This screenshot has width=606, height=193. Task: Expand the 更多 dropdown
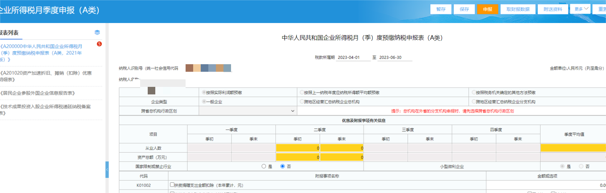click(580, 9)
